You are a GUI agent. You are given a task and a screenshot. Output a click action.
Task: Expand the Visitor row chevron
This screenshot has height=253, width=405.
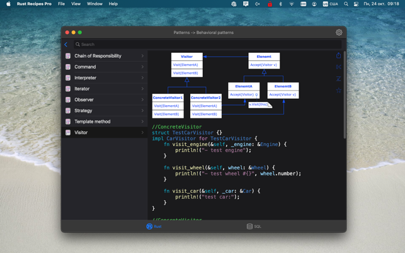(x=142, y=132)
